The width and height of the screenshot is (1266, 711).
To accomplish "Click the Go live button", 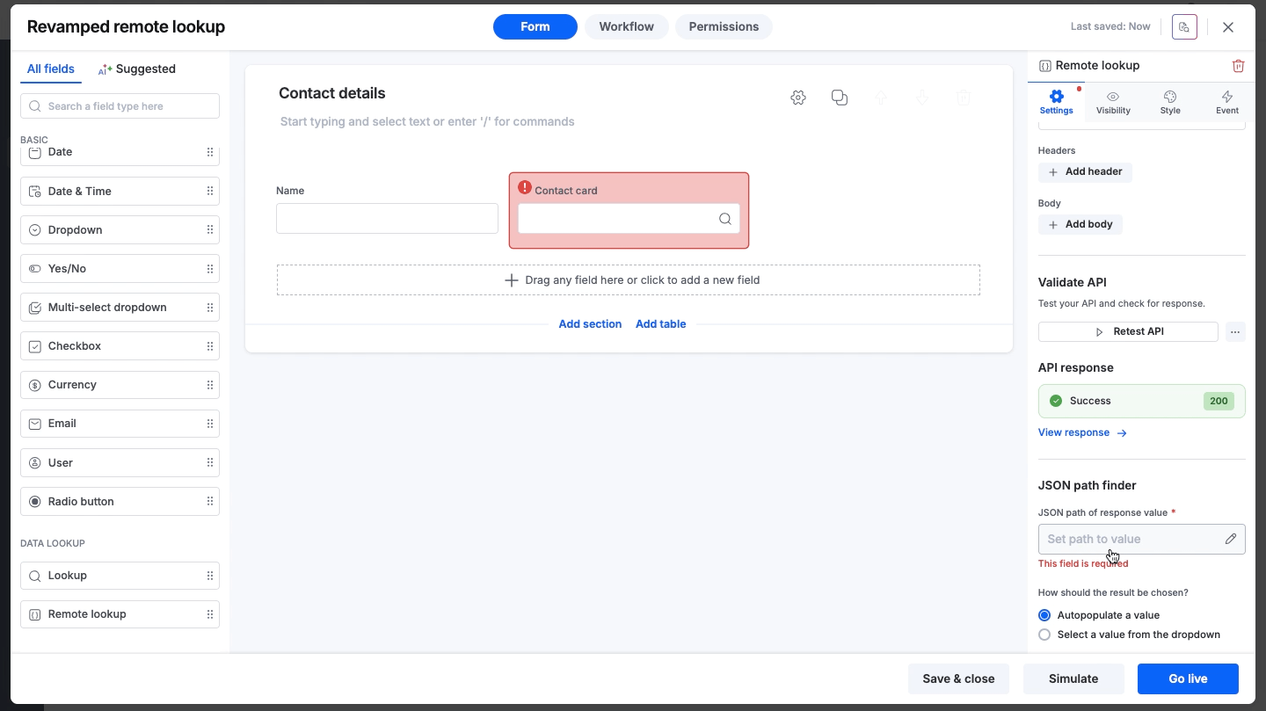I will pos(1188,678).
